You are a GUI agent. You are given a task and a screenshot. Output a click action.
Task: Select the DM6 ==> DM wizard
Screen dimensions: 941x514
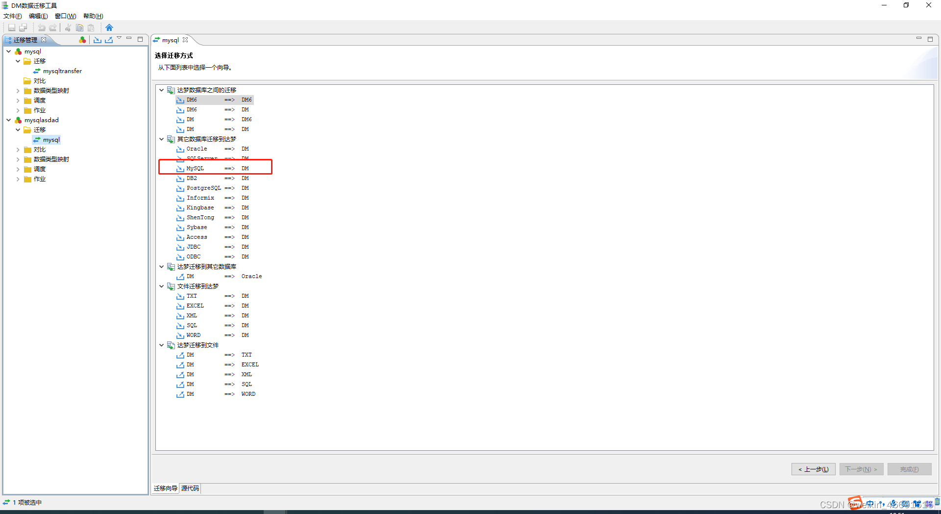[x=213, y=110]
